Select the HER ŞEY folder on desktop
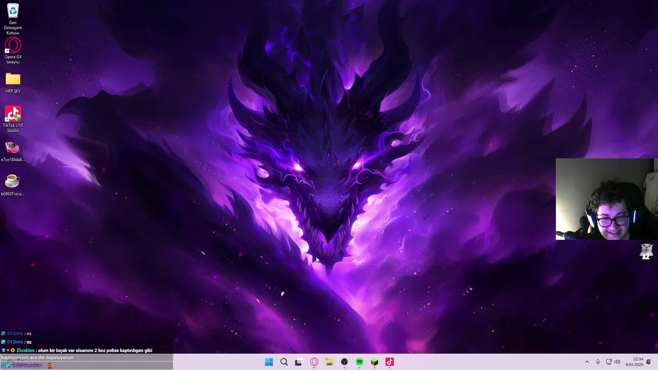Image resolution: width=658 pixels, height=370 pixels. click(13, 83)
